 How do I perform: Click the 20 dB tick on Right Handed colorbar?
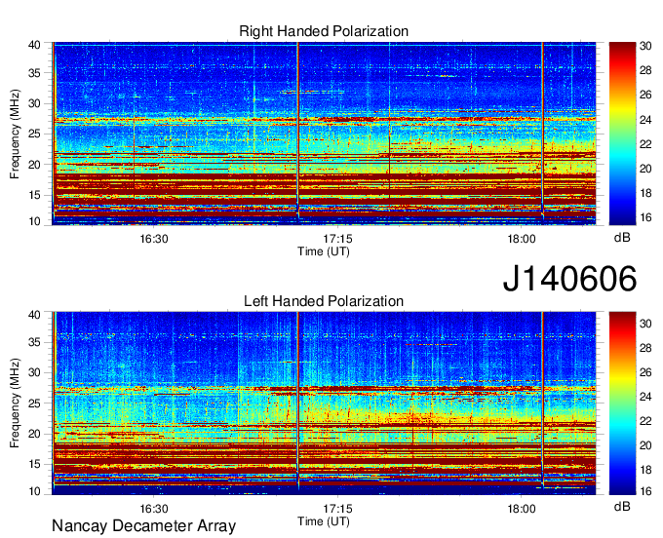[645, 169]
